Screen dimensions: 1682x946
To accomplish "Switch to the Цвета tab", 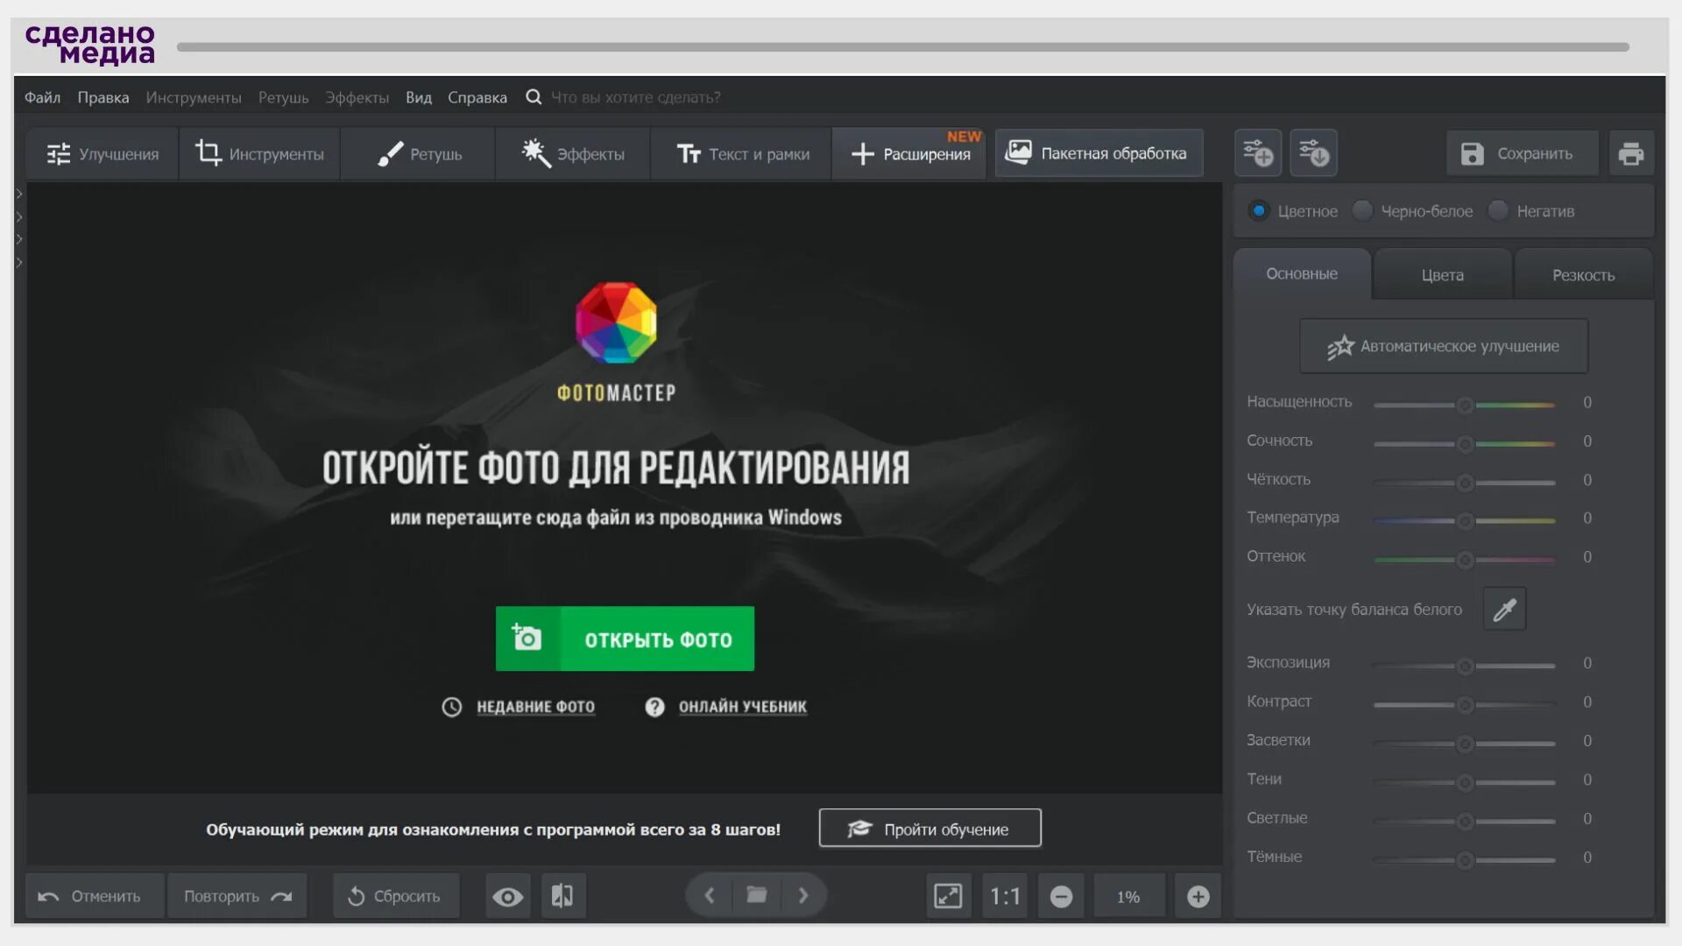I will click(x=1442, y=275).
